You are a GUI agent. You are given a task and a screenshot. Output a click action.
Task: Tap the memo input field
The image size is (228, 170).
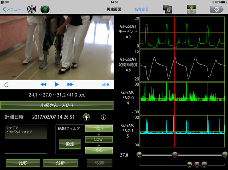26,139
